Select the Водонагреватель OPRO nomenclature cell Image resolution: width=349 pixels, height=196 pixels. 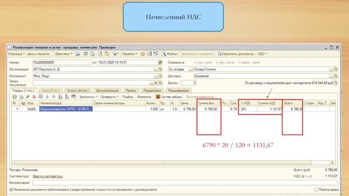pos(66,109)
